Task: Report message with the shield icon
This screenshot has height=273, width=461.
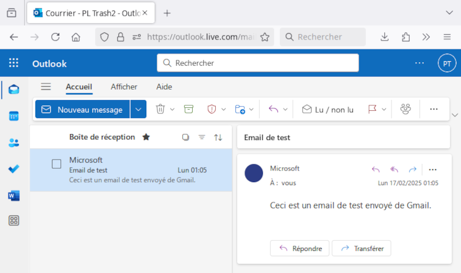Action: [x=212, y=109]
